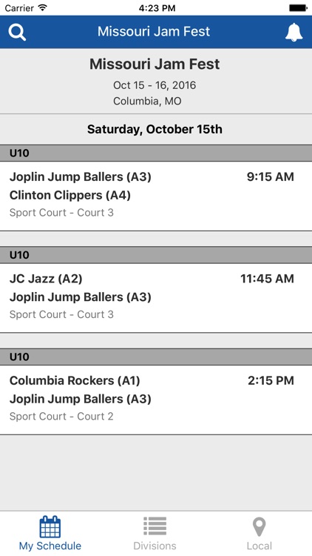Switch to the Divisions tab label

click(155, 546)
